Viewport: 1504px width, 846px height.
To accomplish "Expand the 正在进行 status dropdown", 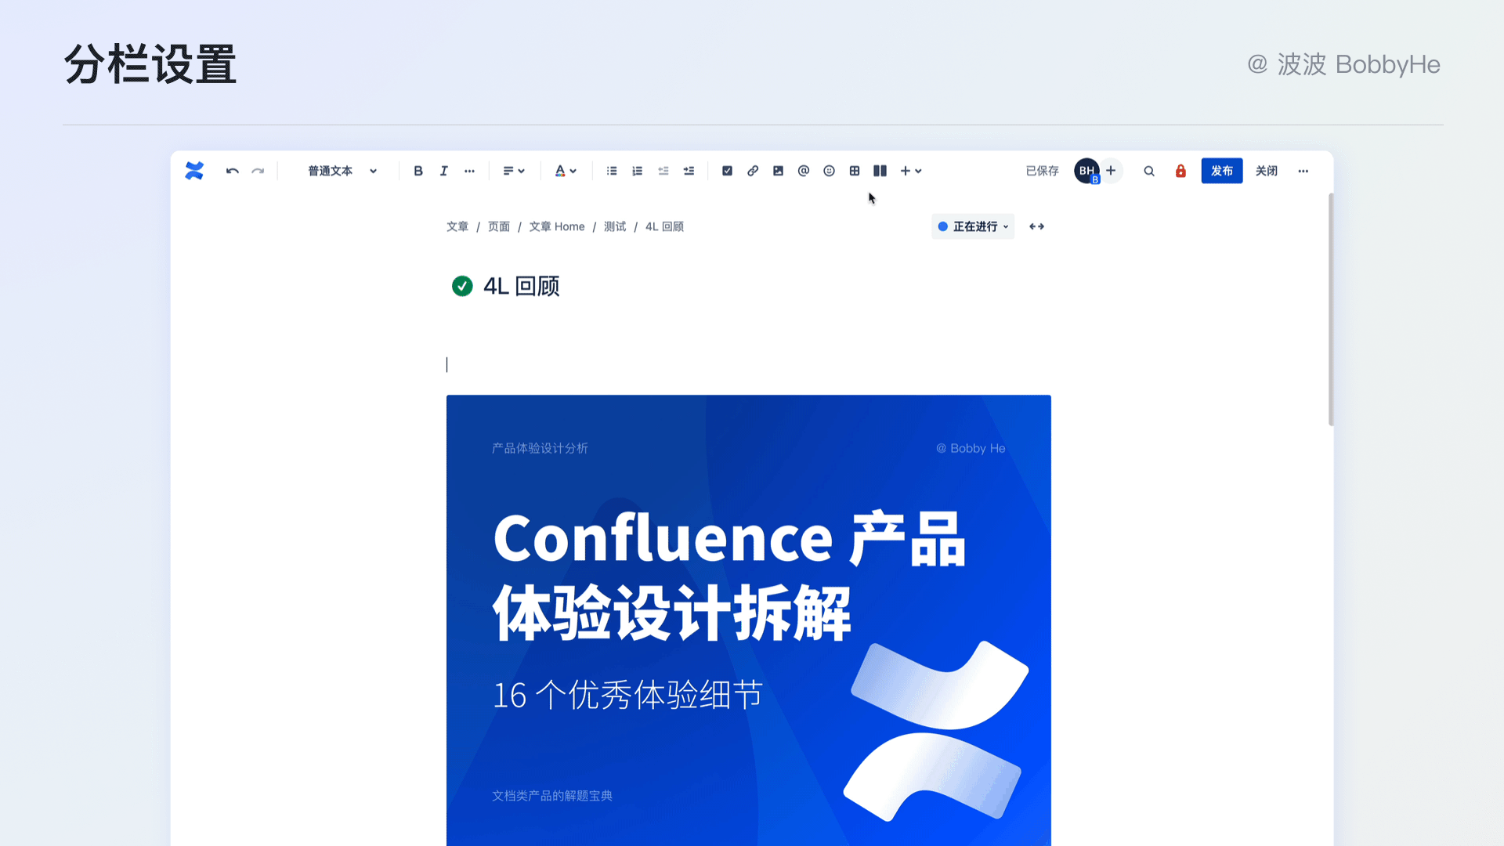I will click(973, 226).
